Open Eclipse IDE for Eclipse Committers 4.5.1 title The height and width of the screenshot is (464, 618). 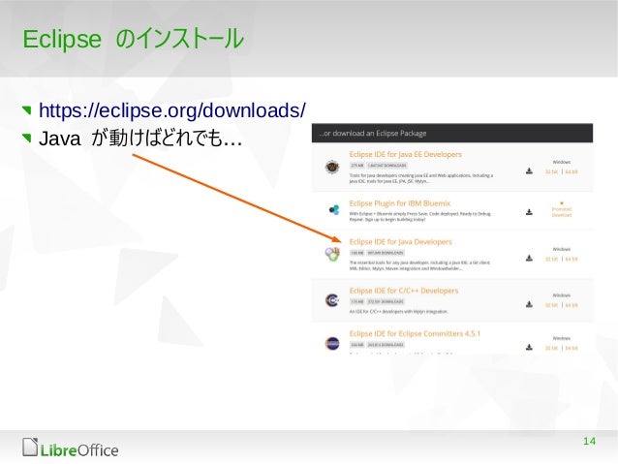[415, 333]
